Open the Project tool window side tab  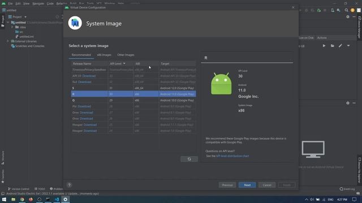3,21
